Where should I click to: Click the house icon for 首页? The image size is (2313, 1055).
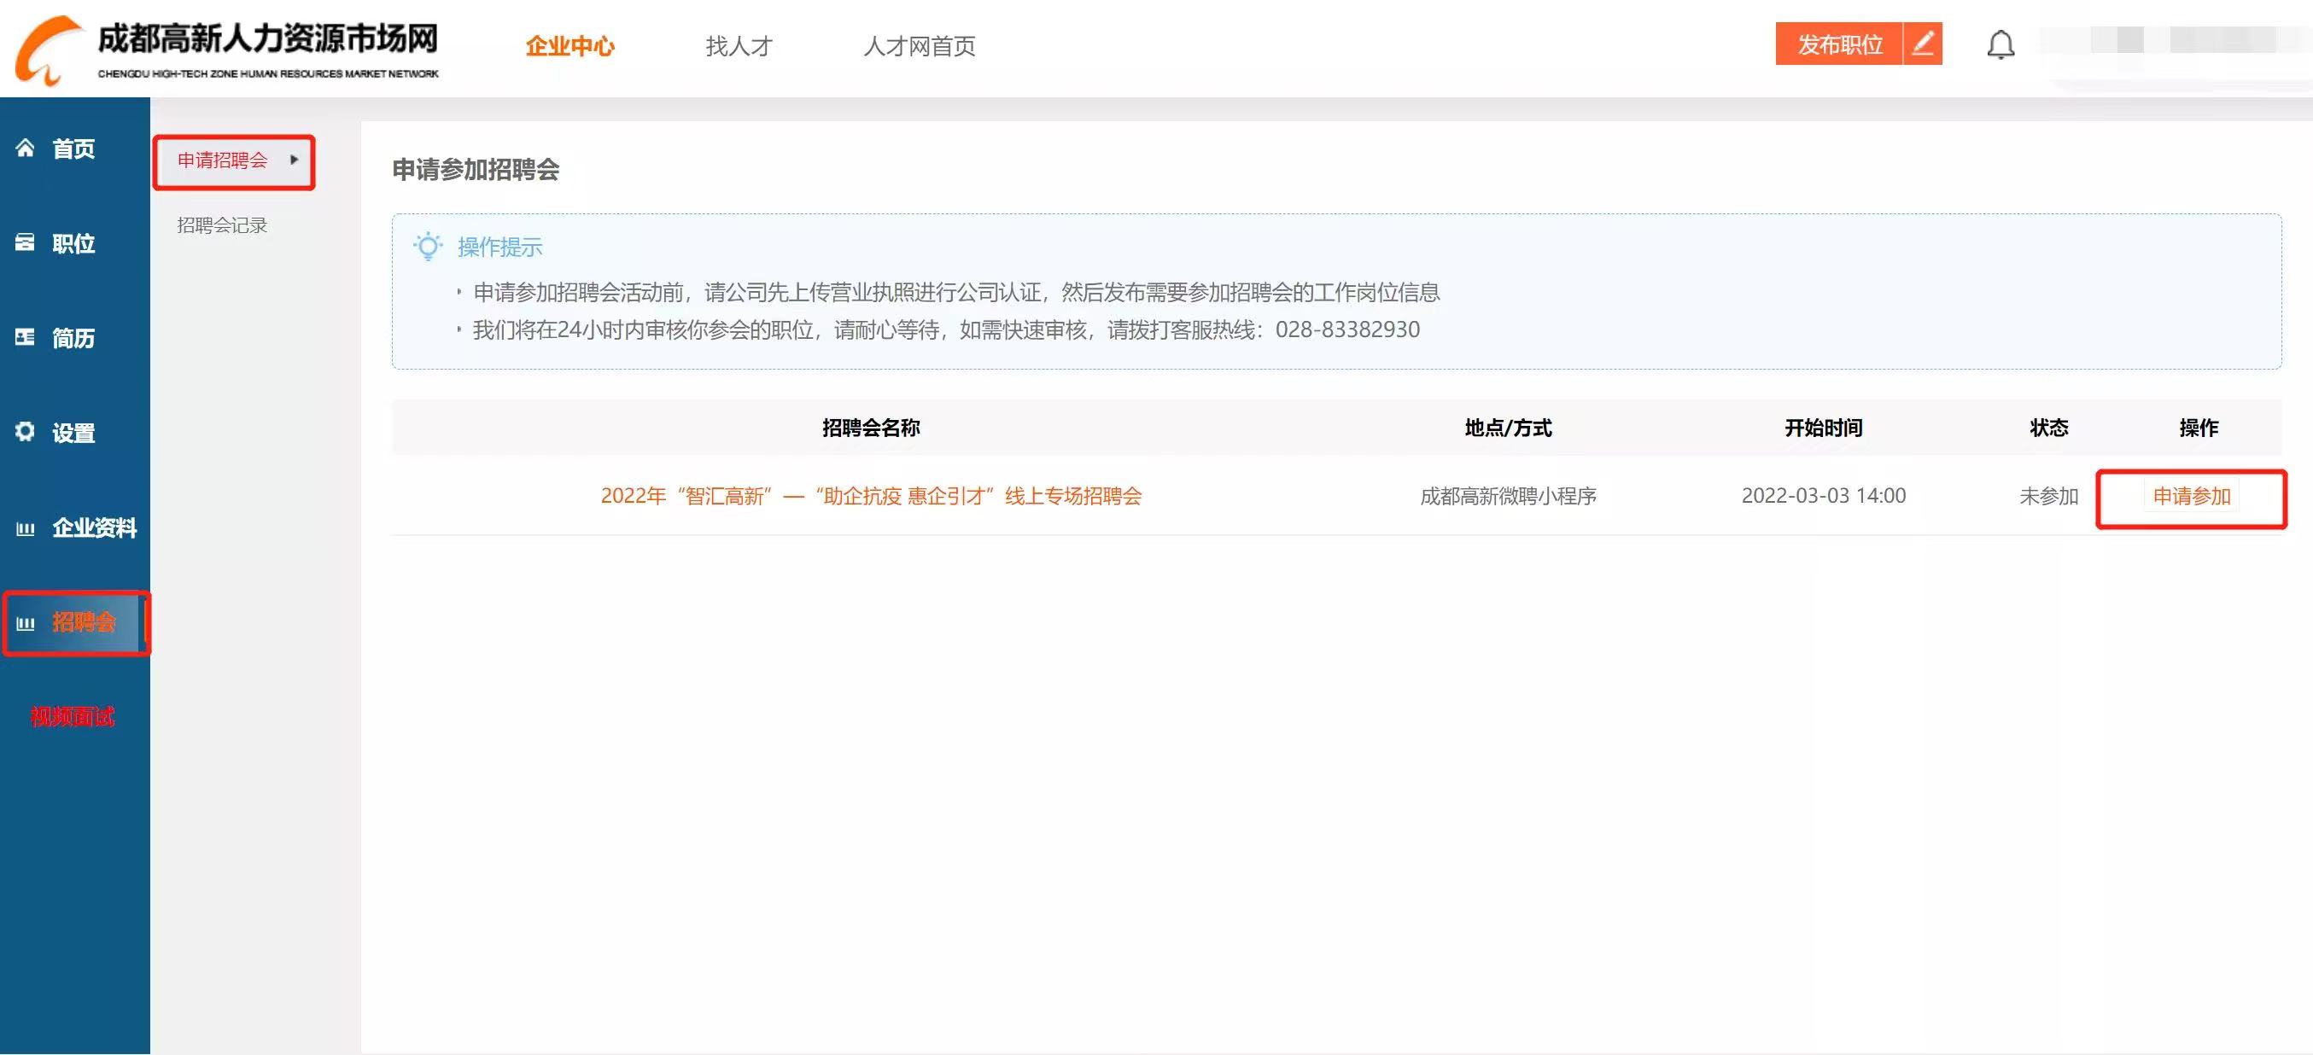(x=25, y=149)
